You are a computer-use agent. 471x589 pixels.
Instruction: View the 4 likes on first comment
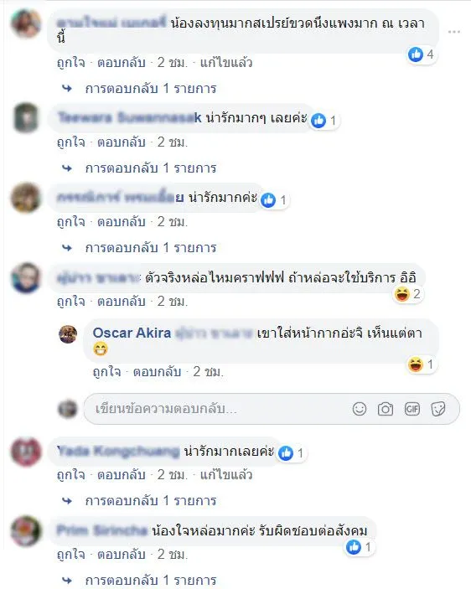tap(422, 54)
